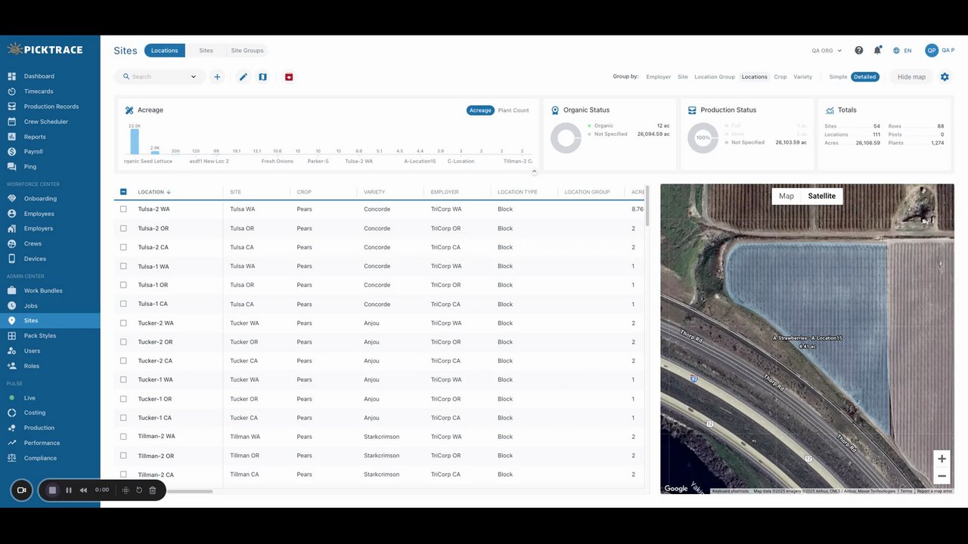
Task: Open Pack Styles in the sidebar
Action: 40,335
